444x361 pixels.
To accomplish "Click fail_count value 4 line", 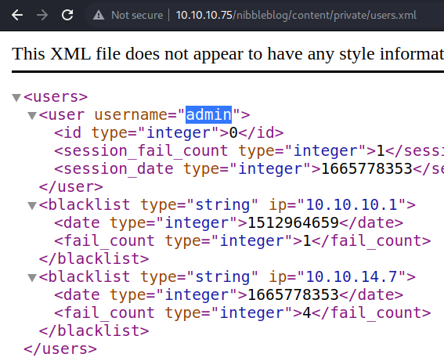I will (243, 313).
